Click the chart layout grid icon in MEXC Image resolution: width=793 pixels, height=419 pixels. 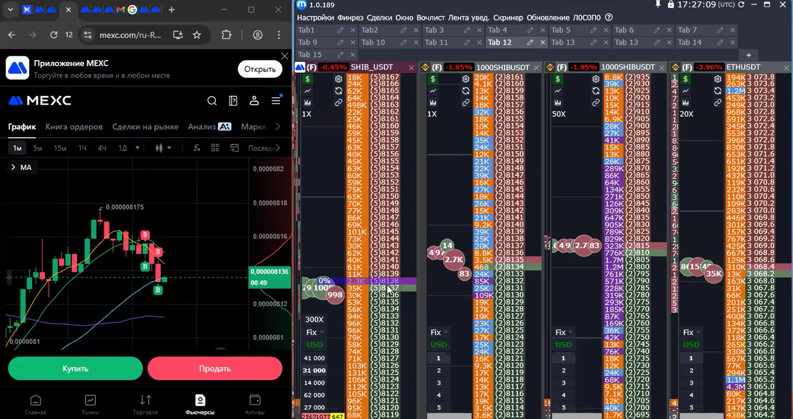click(x=215, y=148)
